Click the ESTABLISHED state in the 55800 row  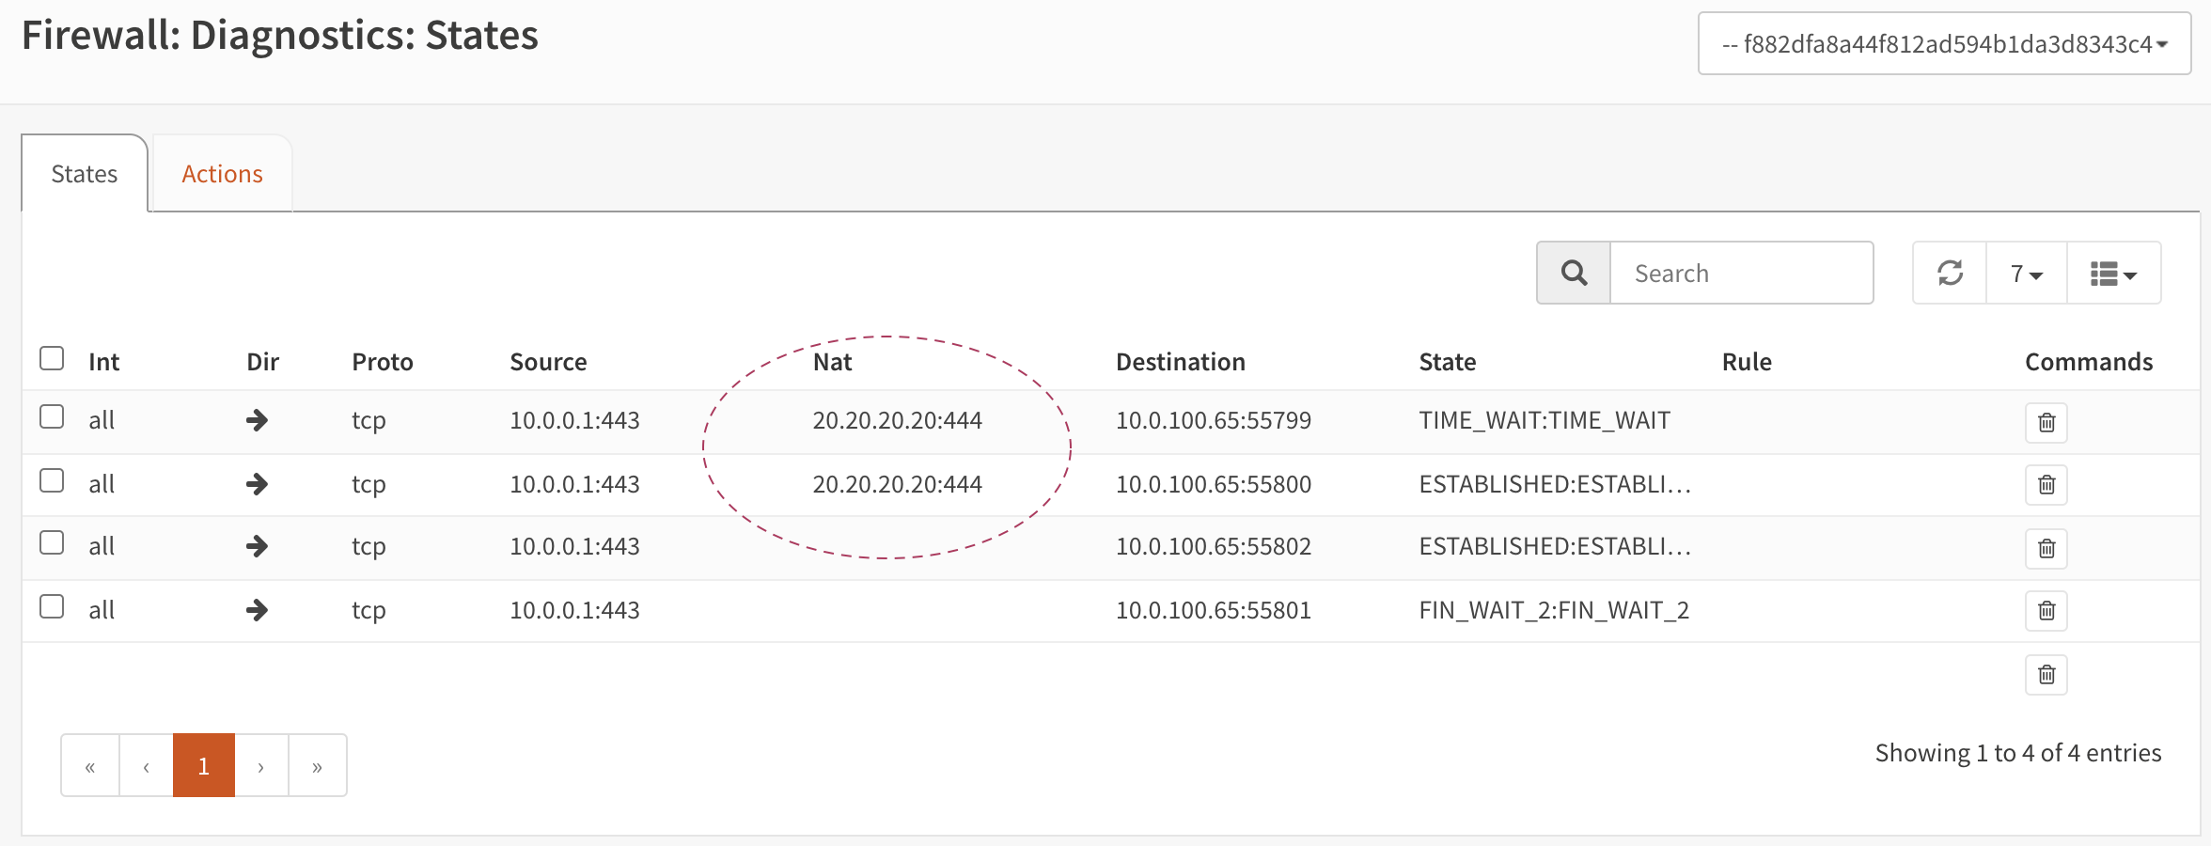click(x=1555, y=484)
